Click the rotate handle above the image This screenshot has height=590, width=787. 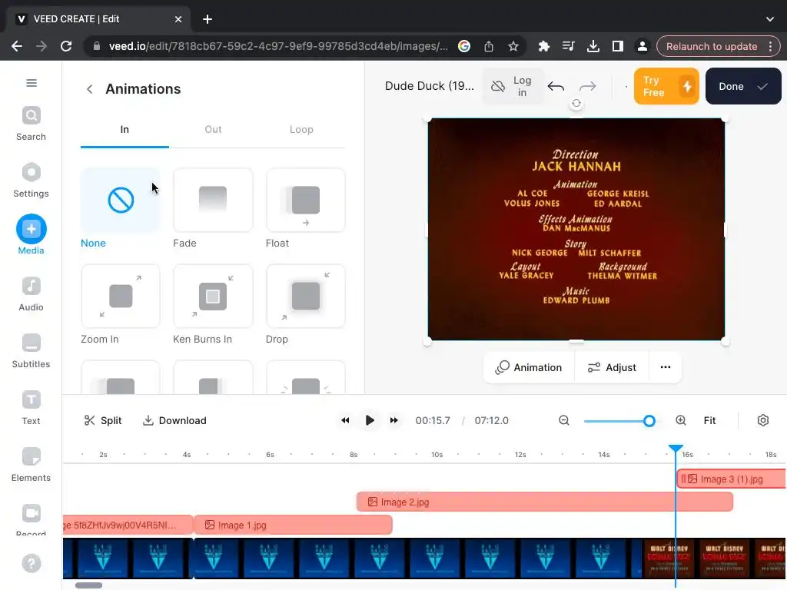576,104
